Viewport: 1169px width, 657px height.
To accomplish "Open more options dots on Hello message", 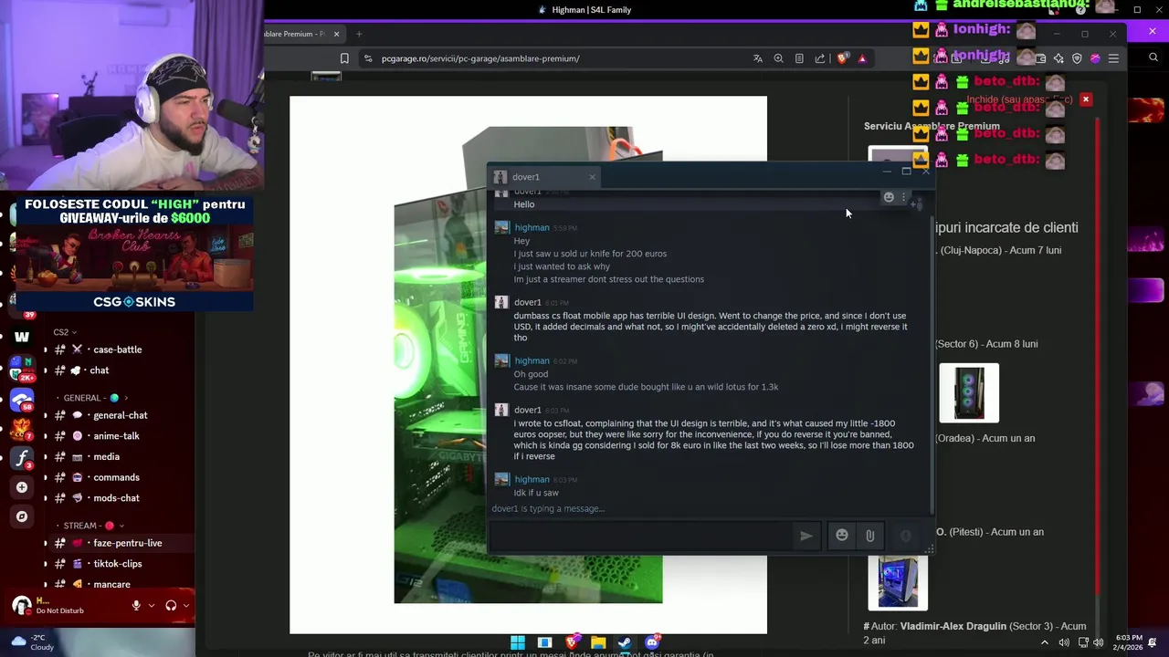I will [903, 197].
